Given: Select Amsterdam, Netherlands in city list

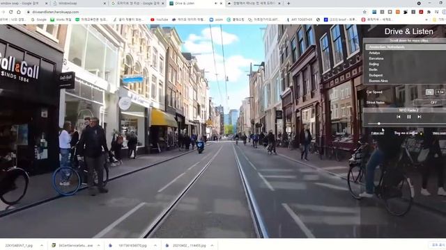Looking at the screenshot, I should [406, 47].
